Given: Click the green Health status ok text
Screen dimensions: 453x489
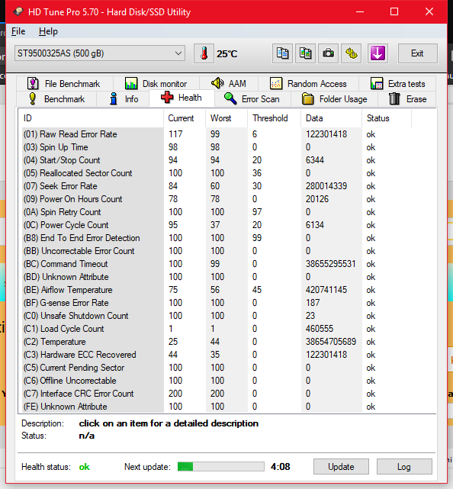Looking at the screenshot, I should click(84, 467).
